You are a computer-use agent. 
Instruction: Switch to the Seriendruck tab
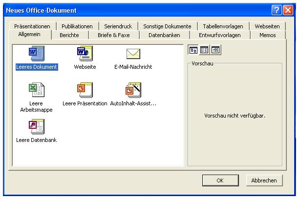coord(118,26)
